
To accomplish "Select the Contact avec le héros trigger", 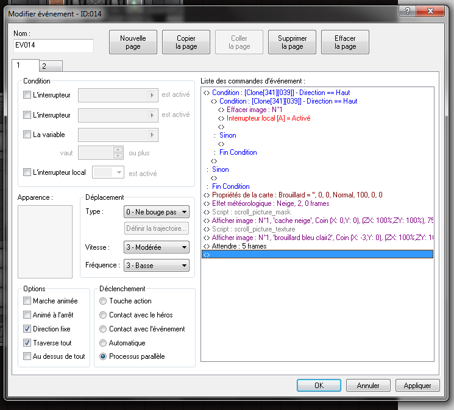I will [103, 315].
